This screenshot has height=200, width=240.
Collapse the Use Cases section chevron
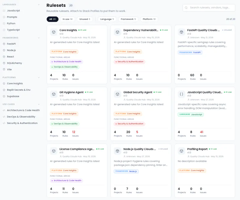point(39,104)
